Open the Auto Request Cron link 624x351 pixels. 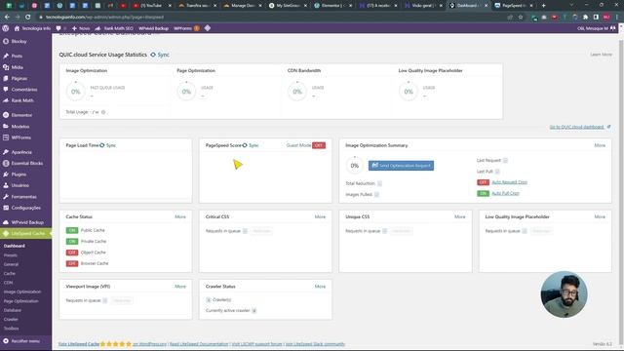point(509,182)
